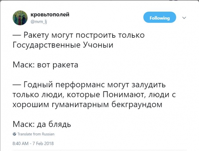
Task: Open the кровьтополей profile avatar
Action: pos(20,18)
